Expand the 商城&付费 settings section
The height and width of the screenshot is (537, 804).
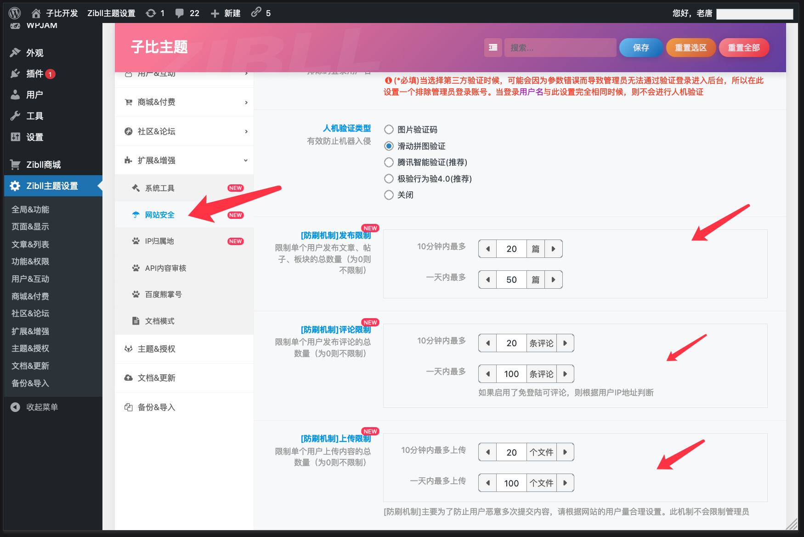183,102
